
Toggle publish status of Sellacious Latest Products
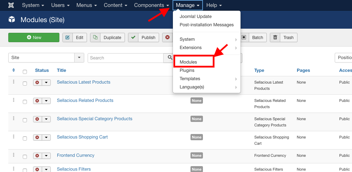(38, 83)
